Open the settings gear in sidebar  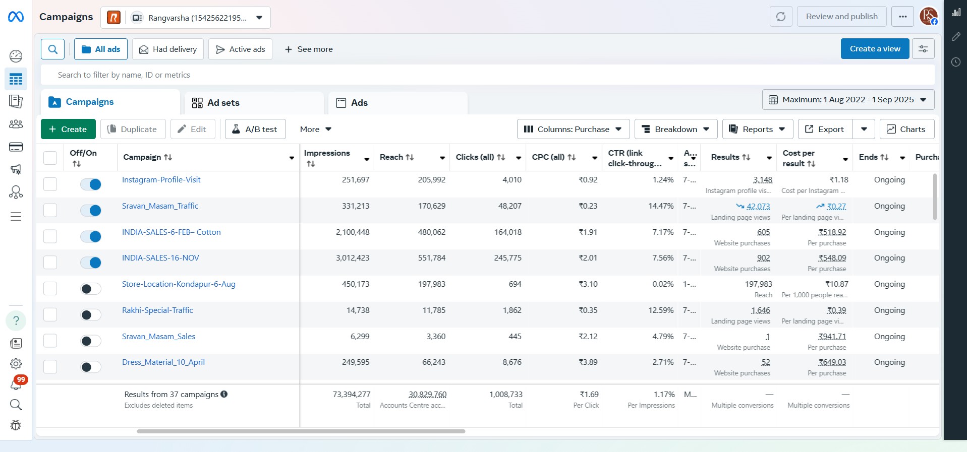click(16, 364)
